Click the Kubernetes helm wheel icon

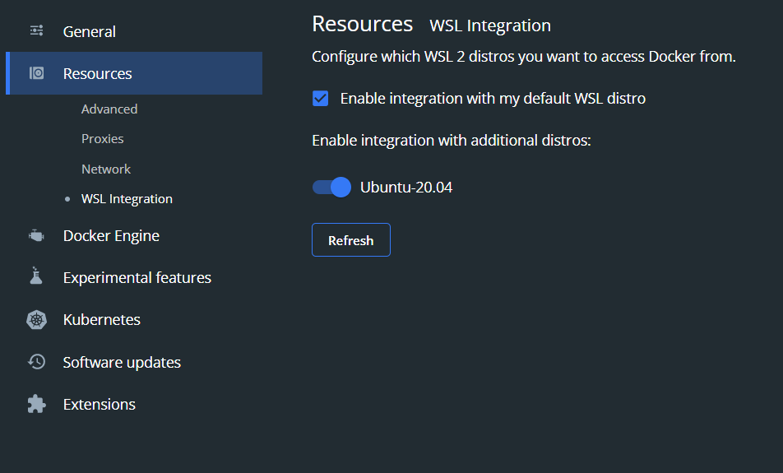[x=36, y=320]
